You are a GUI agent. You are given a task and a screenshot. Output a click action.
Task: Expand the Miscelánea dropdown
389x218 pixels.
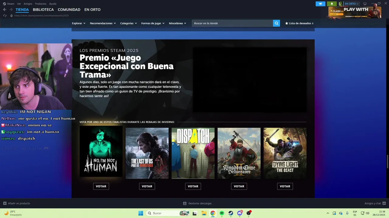click(177, 23)
